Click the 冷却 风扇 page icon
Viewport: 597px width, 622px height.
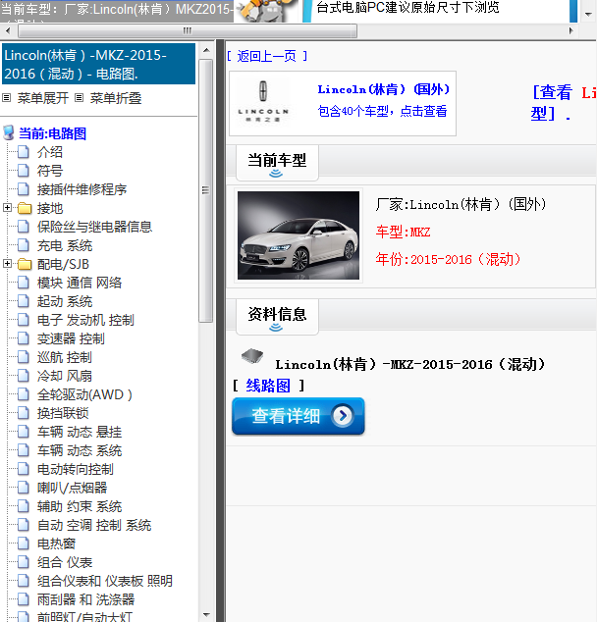click(24, 376)
